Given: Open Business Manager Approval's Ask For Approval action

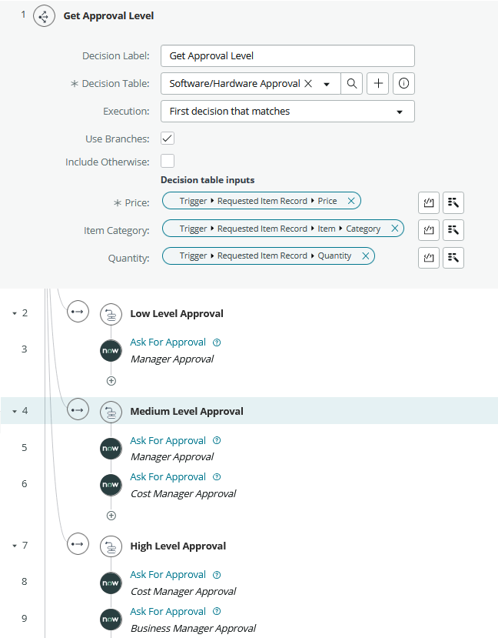Looking at the screenshot, I should pos(168,611).
